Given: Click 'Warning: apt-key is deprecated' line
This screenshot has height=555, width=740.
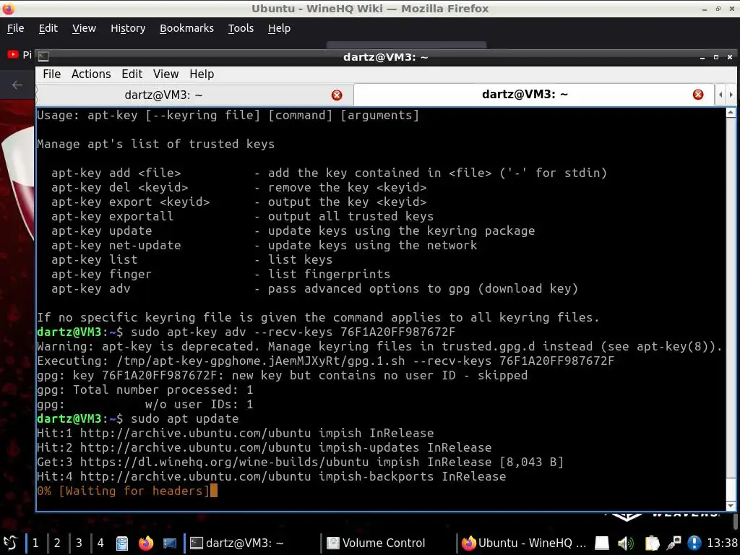Looking at the screenshot, I should pos(379,346).
